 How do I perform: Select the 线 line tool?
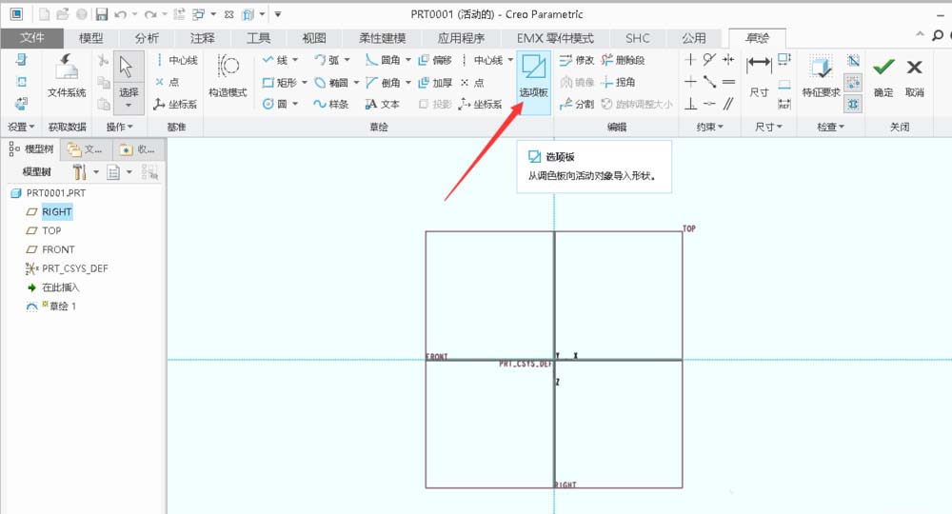click(276, 60)
